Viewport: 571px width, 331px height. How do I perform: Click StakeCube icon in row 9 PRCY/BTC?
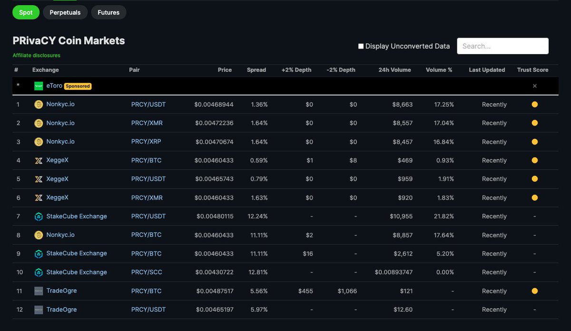[x=39, y=254]
